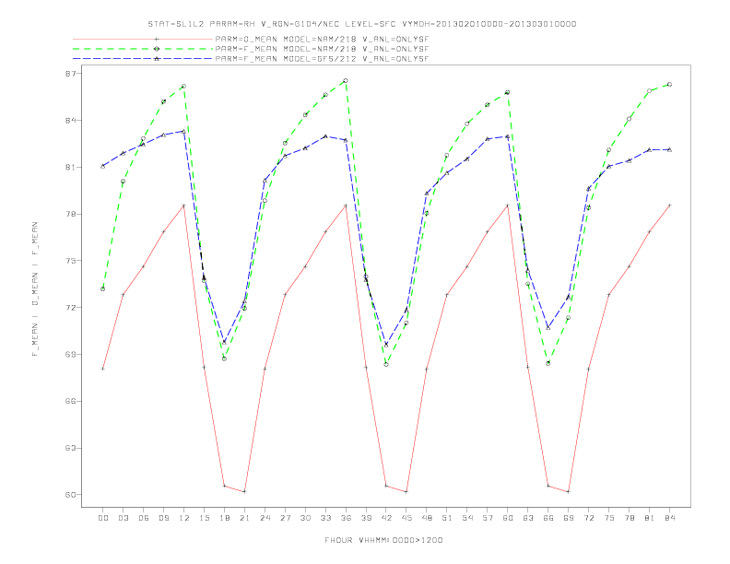Click the y-axis tick label 75
Viewport: 730px width, 564px height.
[70, 261]
